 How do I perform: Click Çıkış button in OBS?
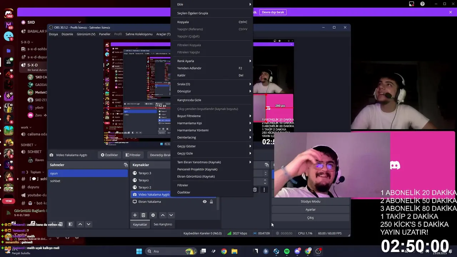click(310, 218)
